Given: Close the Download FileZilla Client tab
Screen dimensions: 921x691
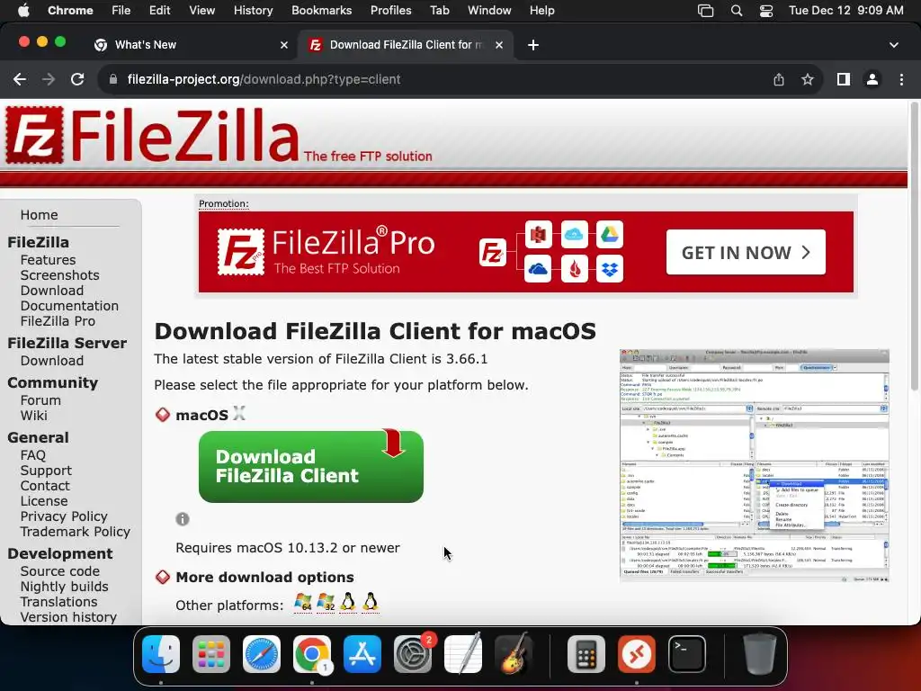Looking at the screenshot, I should [x=498, y=45].
